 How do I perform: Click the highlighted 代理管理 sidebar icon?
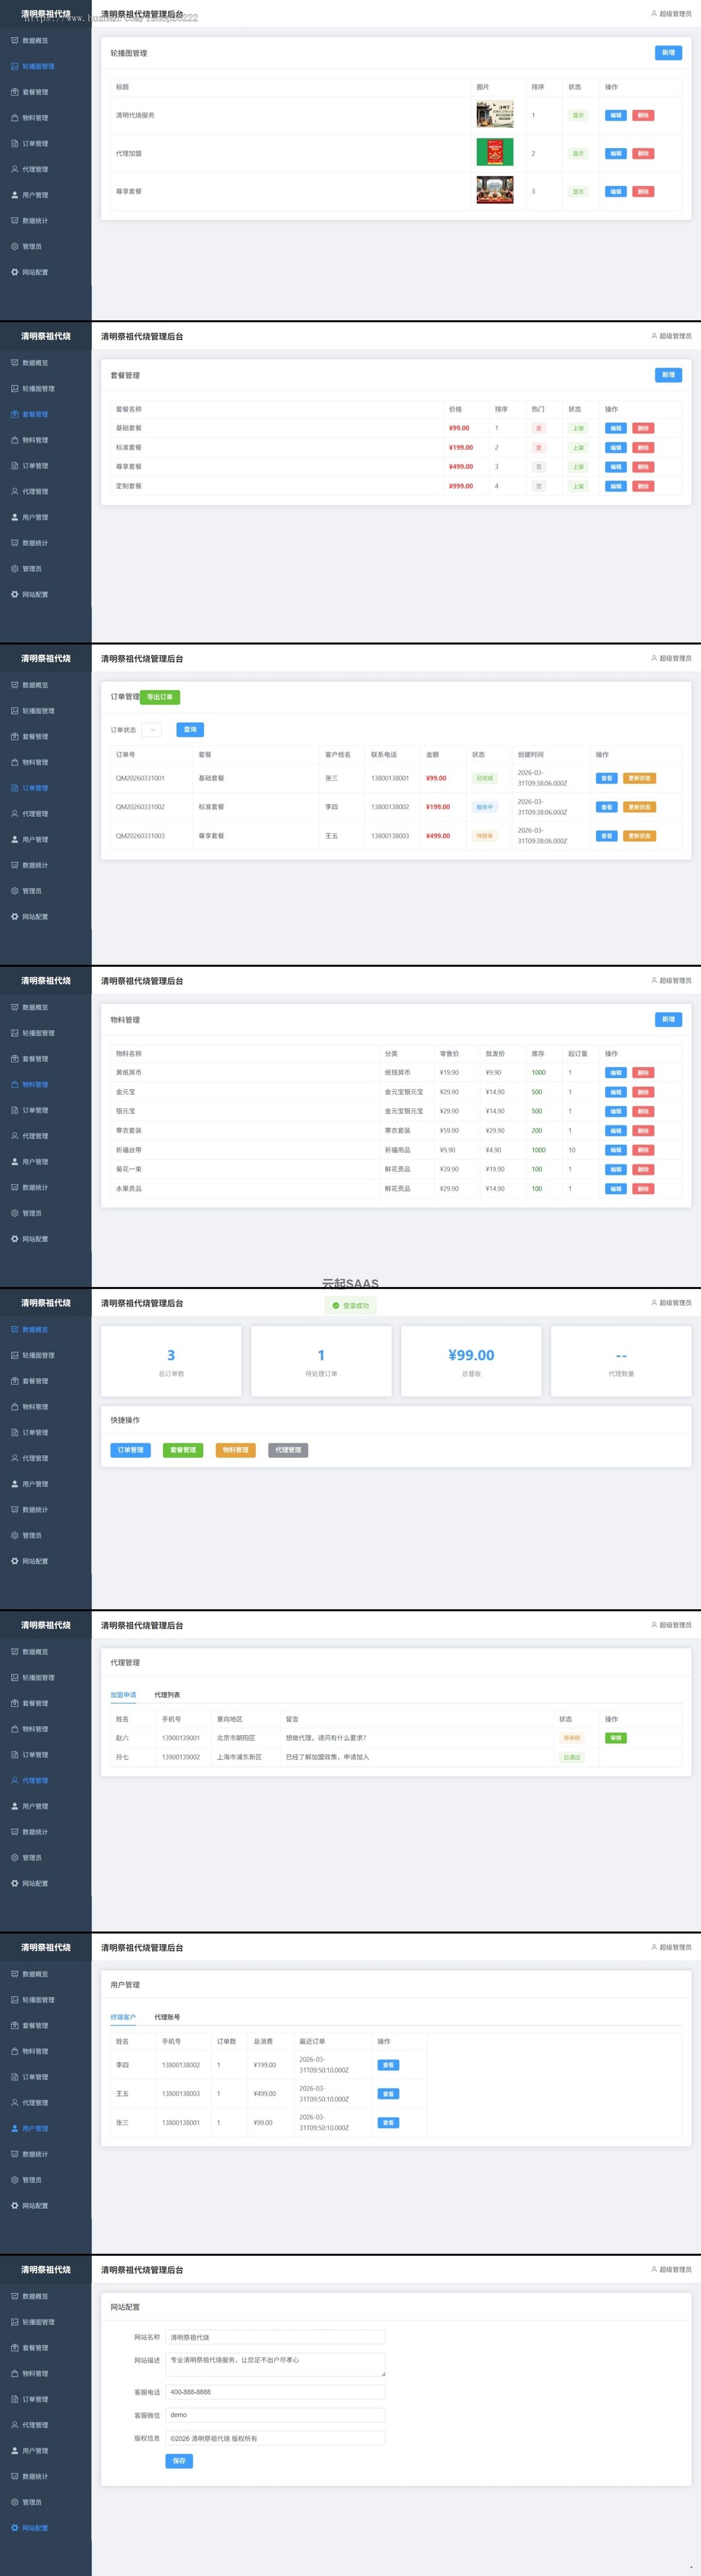(14, 1780)
